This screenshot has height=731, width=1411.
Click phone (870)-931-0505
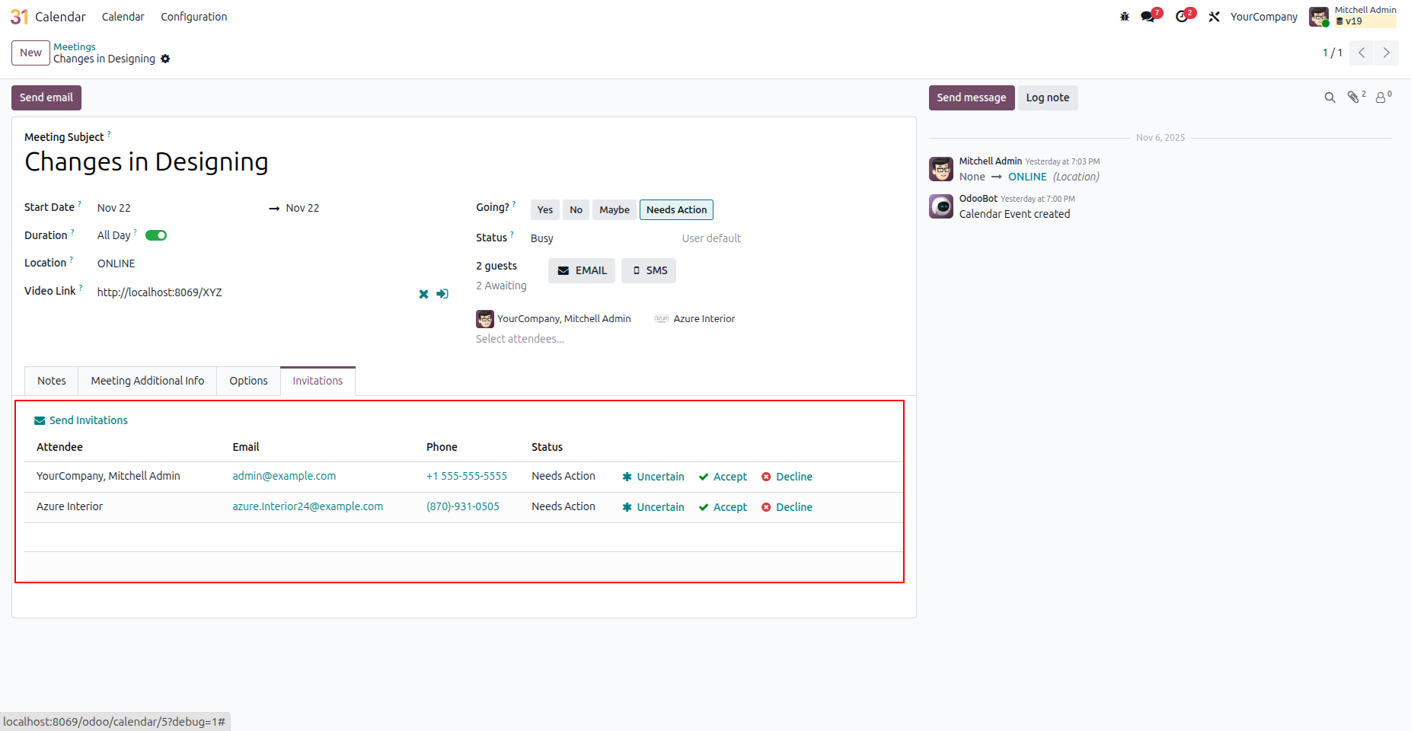click(463, 506)
